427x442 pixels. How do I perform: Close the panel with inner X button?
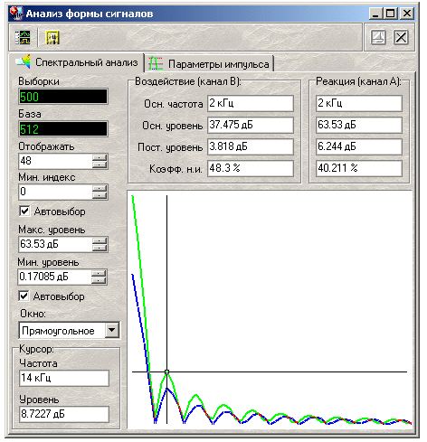401,38
